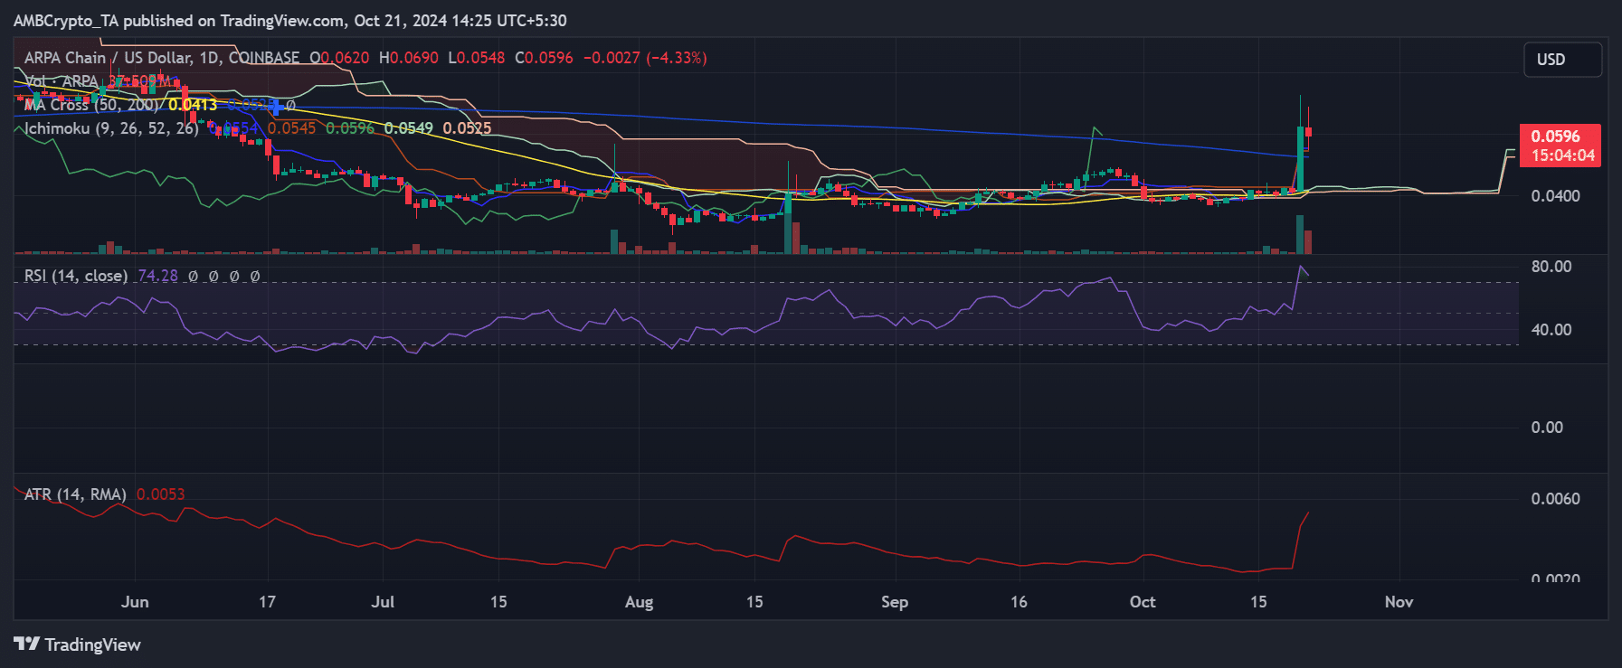Click the Nov label on time axis
Screen dimensions: 1622x668
(x=1399, y=602)
